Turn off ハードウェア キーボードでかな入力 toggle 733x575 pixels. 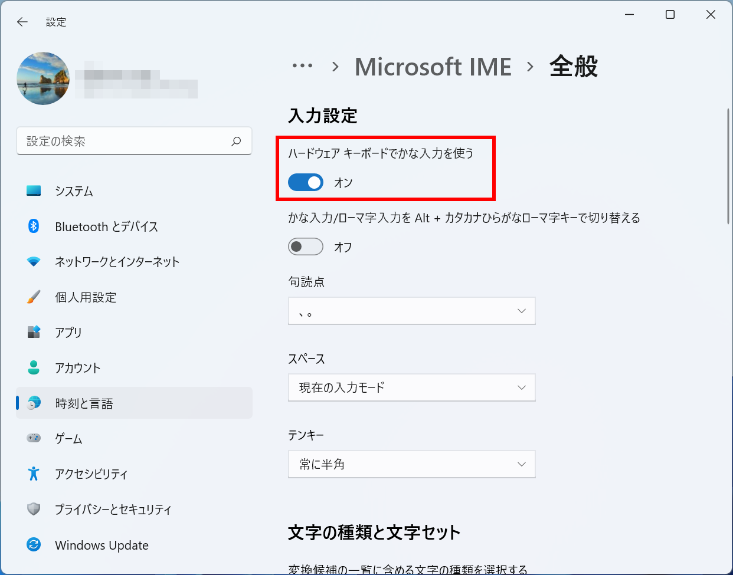[306, 182]
